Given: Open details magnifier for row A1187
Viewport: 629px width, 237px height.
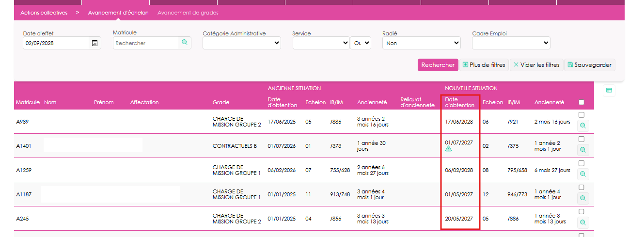Looking at the screenshot, I should pyautogui.click(x=582, y=198).
